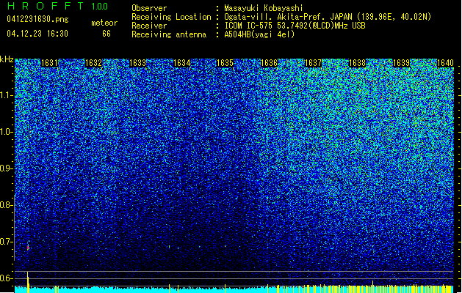The width and height of the screenshot is (462, 293).
Task: Click the Receiving antenna field label
Action: [x=169, y=34]
